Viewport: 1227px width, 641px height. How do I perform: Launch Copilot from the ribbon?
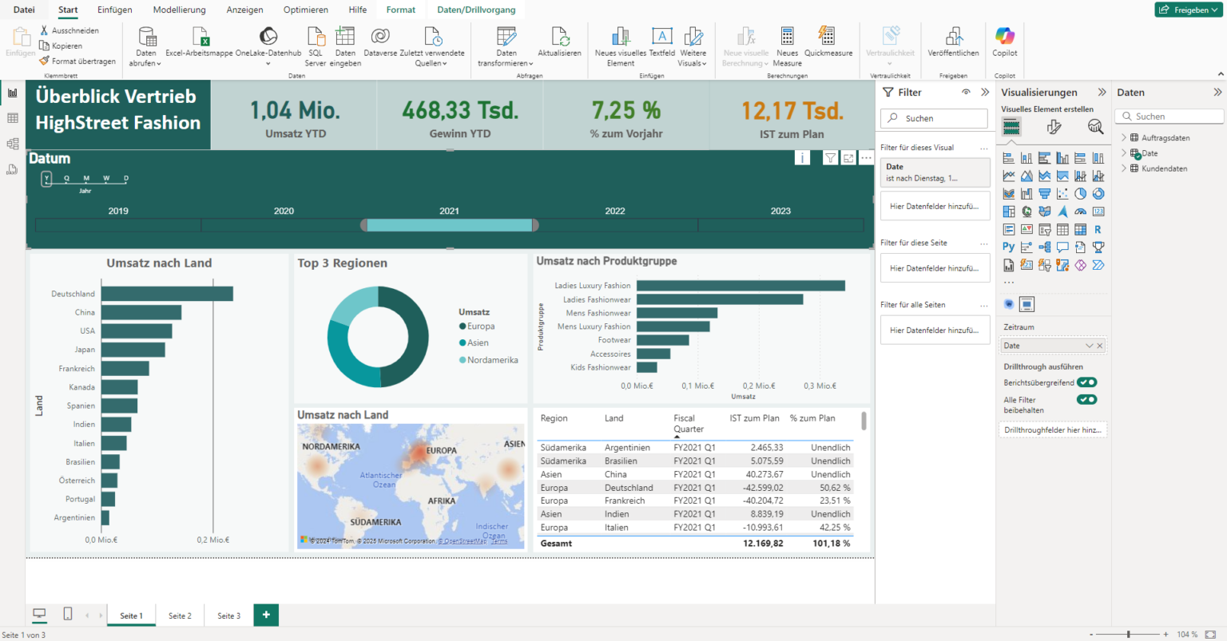1005,42
